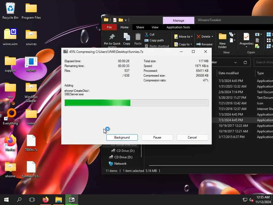The image size is (273, 205).
Task: Launch Firefox from the desktop shortcut
Action: (x=10, y=143)
